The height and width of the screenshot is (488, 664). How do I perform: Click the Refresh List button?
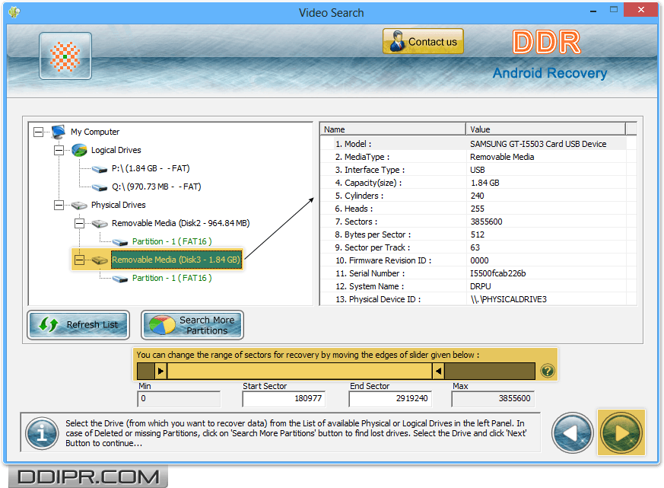pyautogui.click(x=78, y=325)
